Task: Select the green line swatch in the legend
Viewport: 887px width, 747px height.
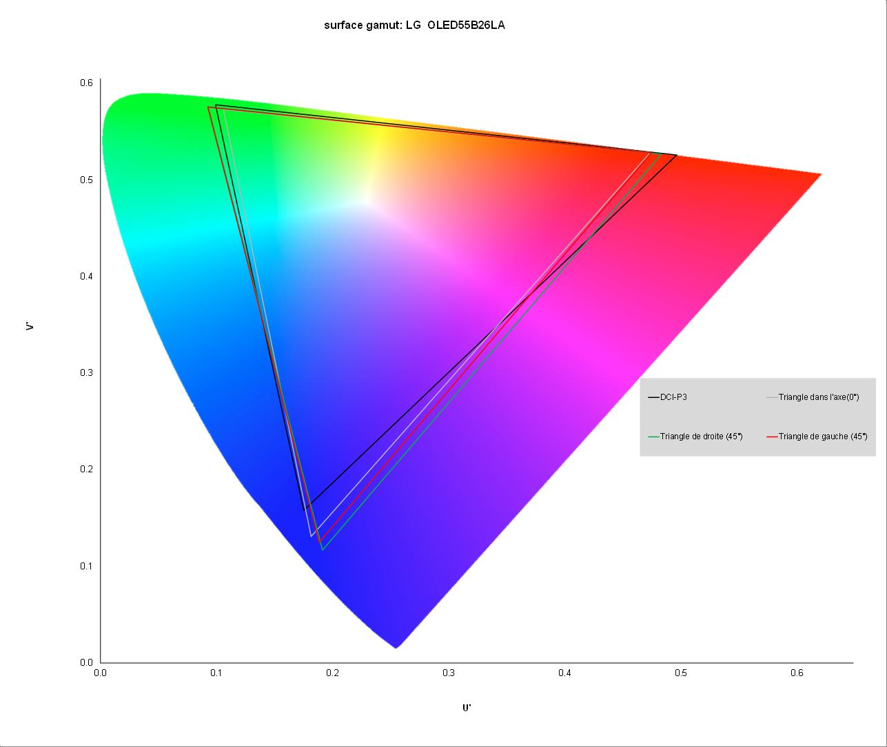Action: pyautogui.click(x=653, y=436)
